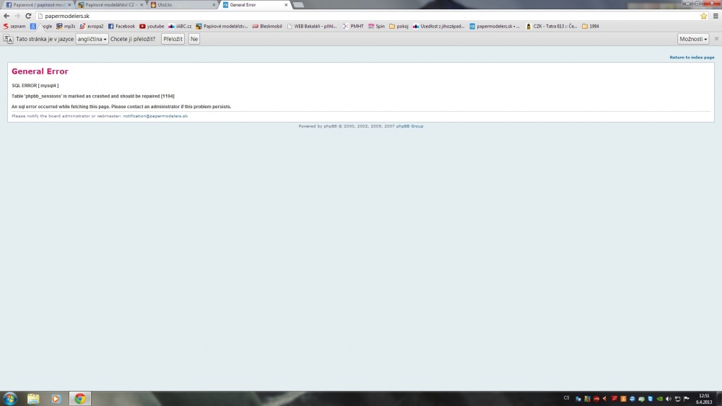Screen dimensions: 722x406
Task: Dismiss the translate bar with its X
Action: (716, 39)
